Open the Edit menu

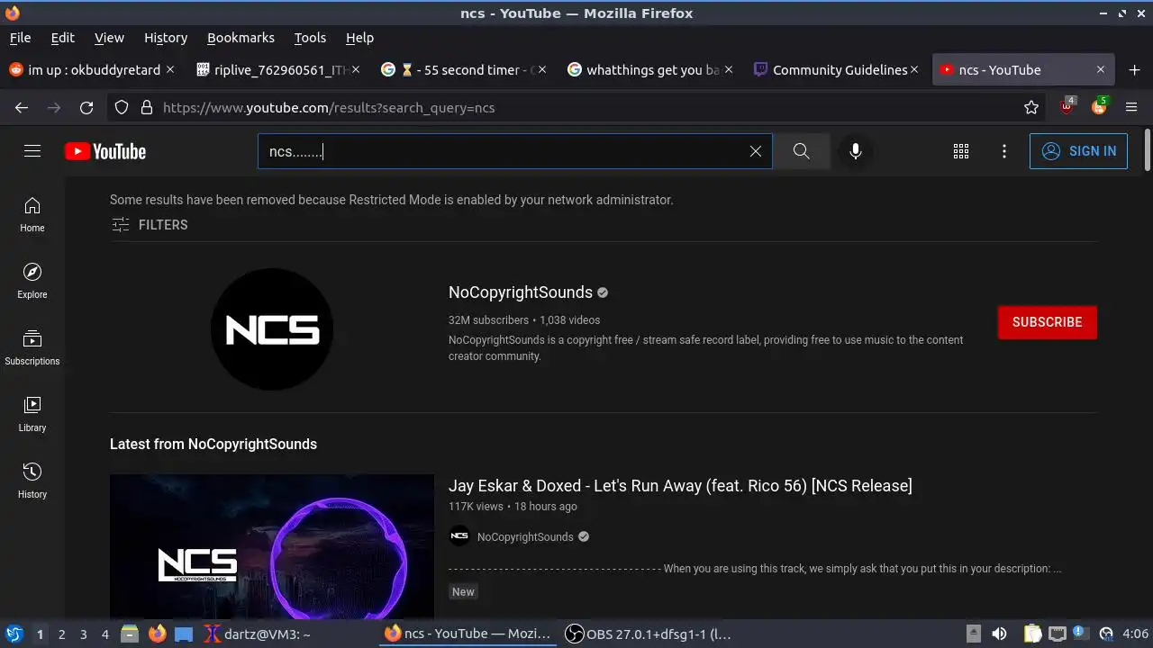[x=62, y=38]
